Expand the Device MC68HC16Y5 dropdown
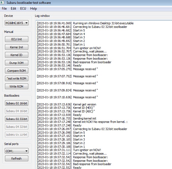This screenshot has height=169, width=172. coord(17,23)
